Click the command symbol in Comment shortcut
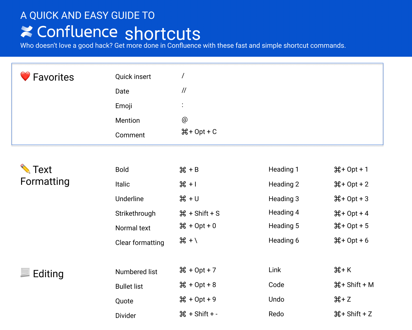Screen dimensions: 412x330 (x=185, y=132)
